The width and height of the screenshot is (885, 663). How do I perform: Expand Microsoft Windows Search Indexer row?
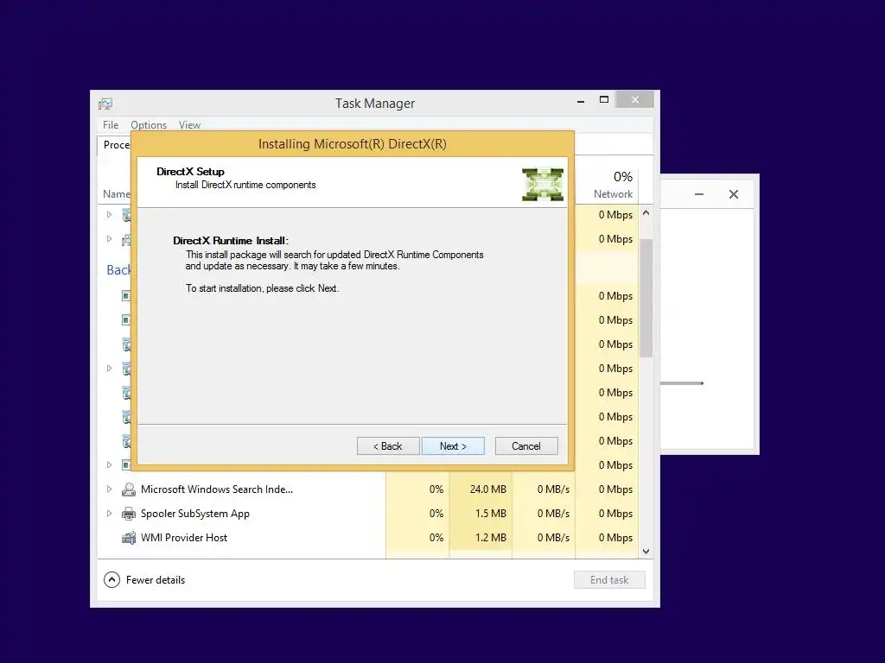110,489
